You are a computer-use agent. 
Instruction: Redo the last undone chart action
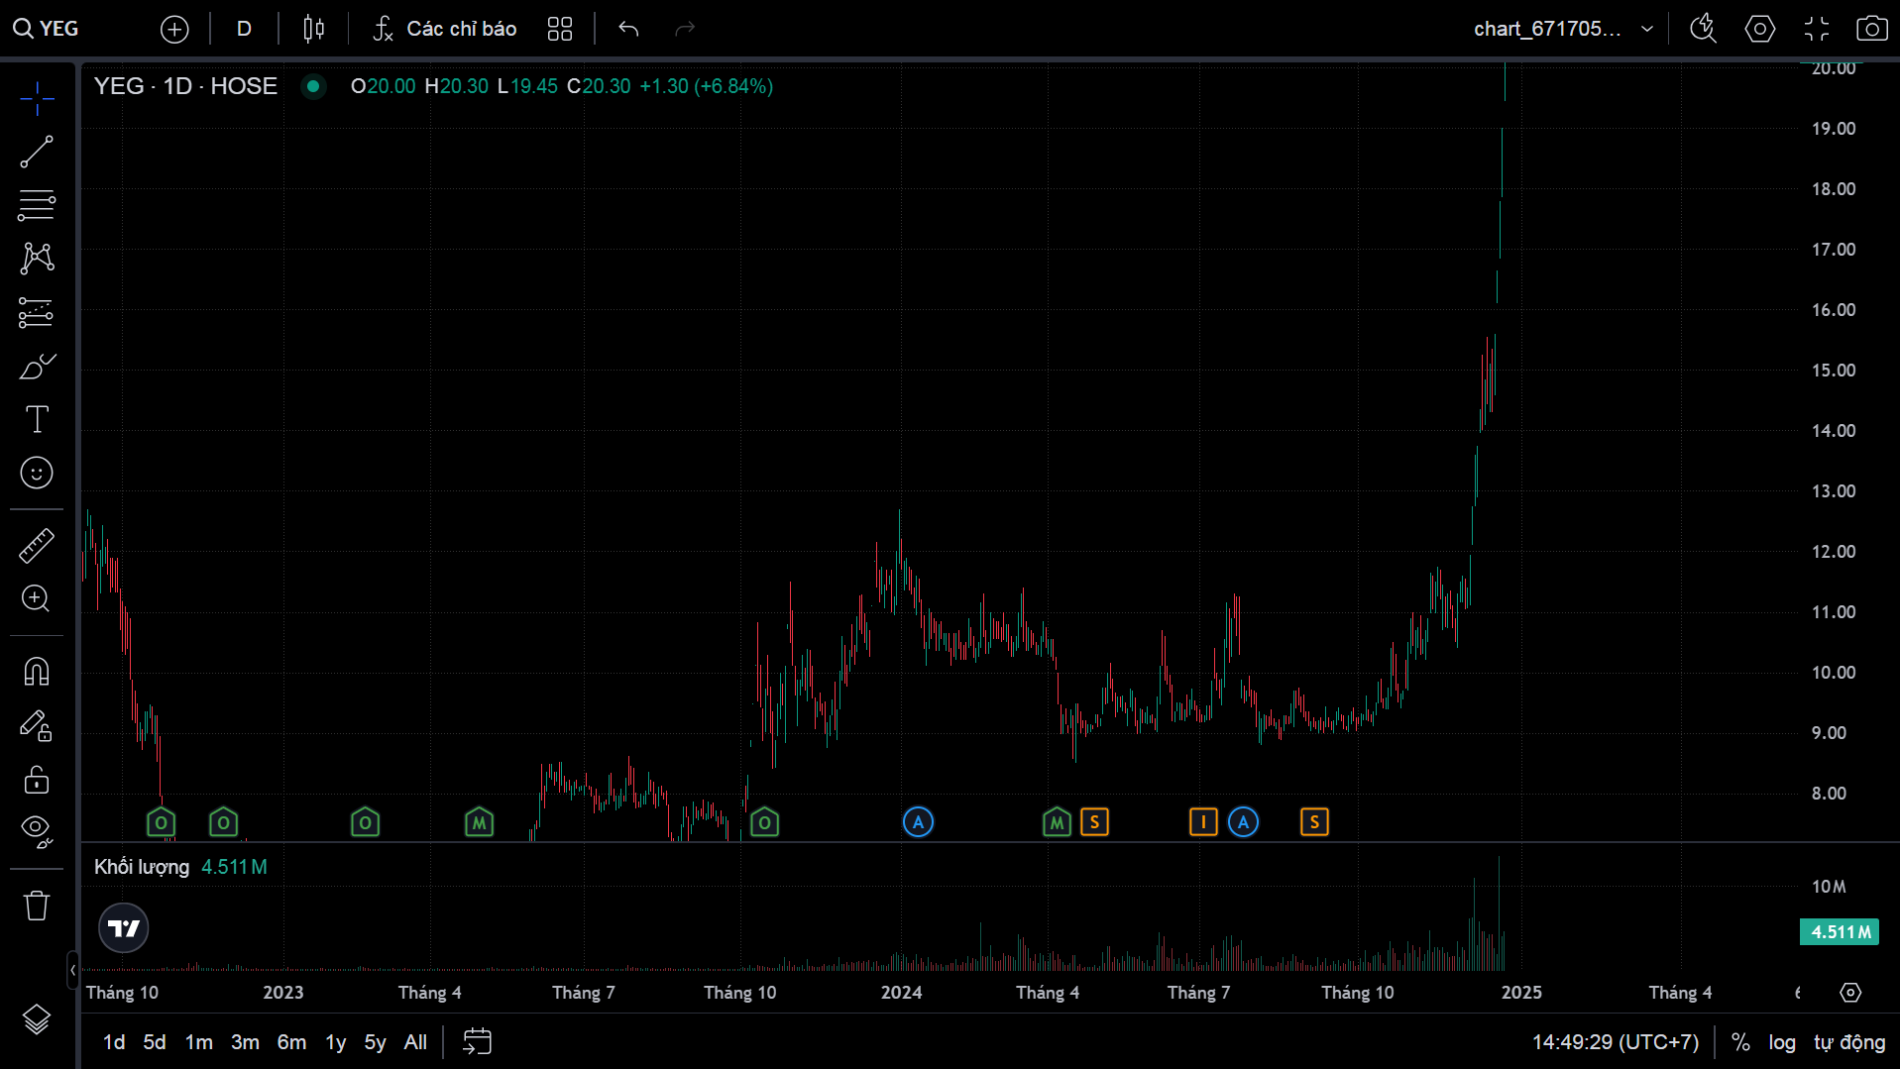[x=685, y=29]
